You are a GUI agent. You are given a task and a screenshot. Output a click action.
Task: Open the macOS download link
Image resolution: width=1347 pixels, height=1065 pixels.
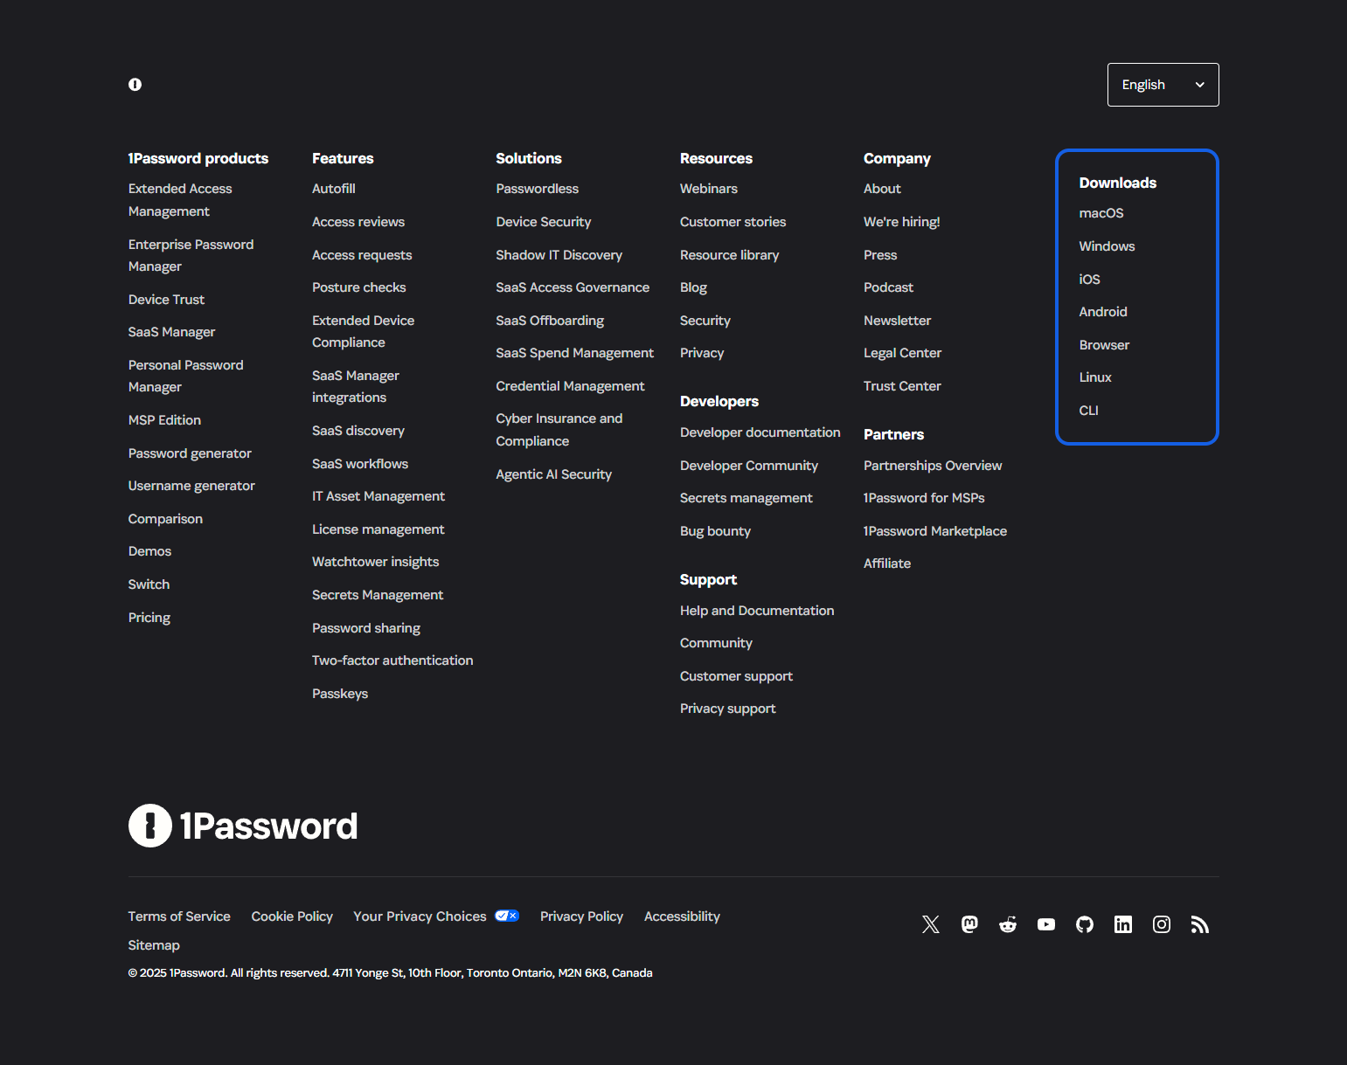[x=1101, y=213]
